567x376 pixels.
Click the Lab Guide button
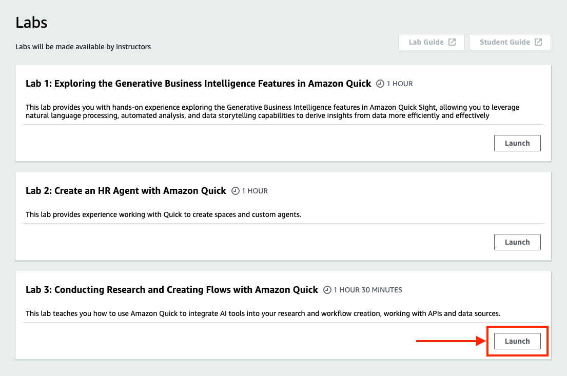[432, 42]
